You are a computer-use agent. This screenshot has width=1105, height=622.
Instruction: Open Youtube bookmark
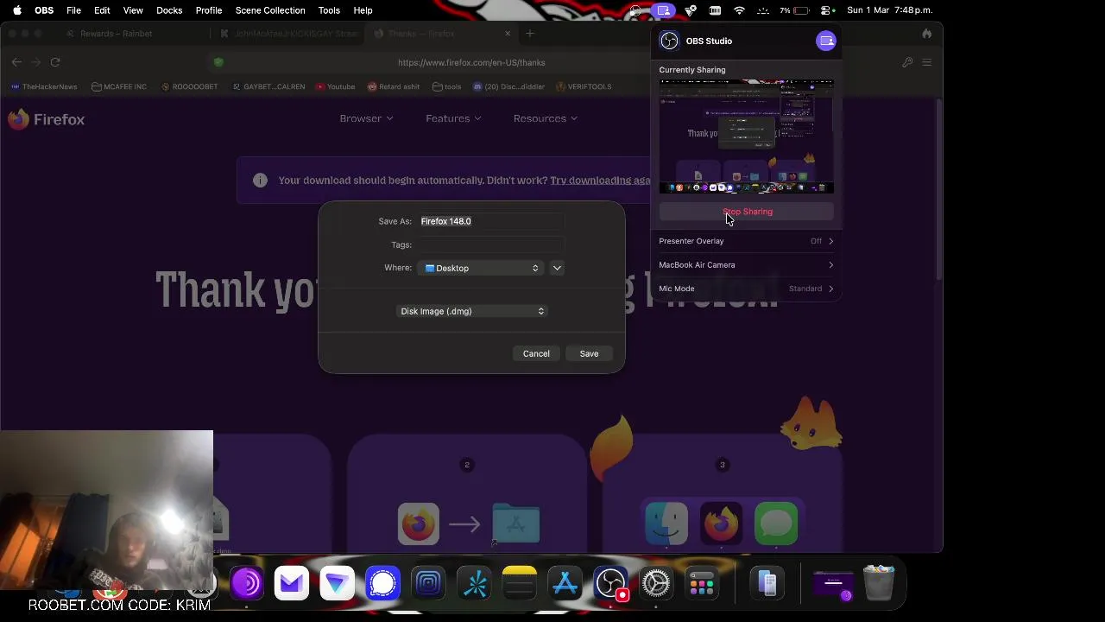335,86
